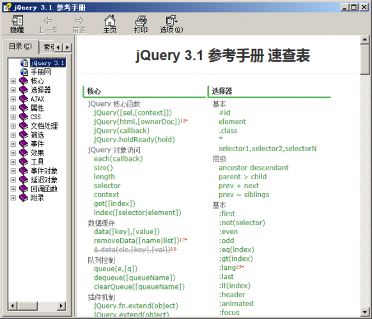The image size is (372, 319).
Task: Click the tree pane horizontal scrollbar thumb
Action: pos(27,306)
